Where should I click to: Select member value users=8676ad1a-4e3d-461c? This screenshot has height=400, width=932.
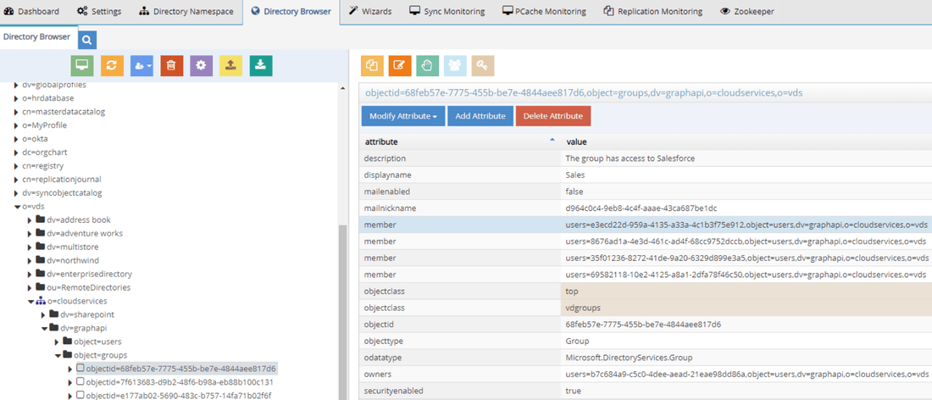click(746, 242)
